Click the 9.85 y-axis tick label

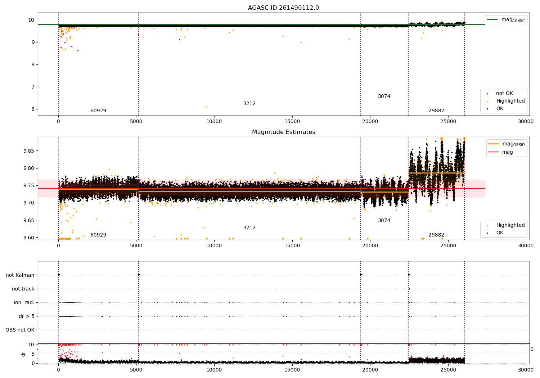click(x=28, y=151)
